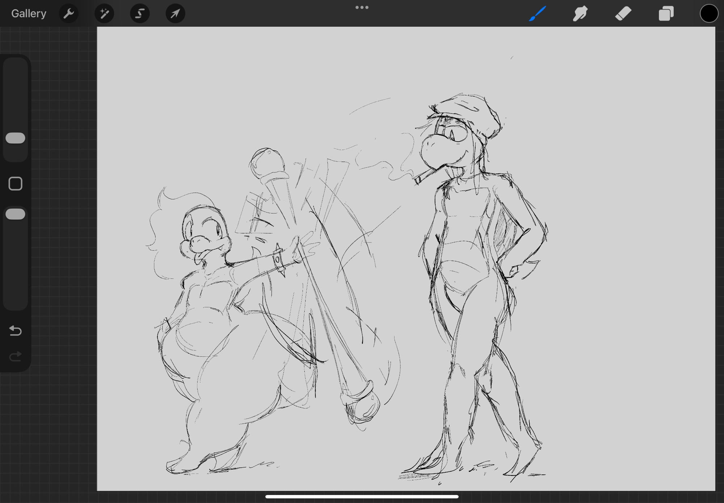This screenshot has width=724, height=503.
Task: Select the Eraser tool
Action: [623, 13]
